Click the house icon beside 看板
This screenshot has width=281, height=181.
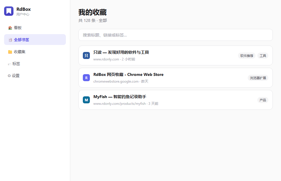[10, 28]
